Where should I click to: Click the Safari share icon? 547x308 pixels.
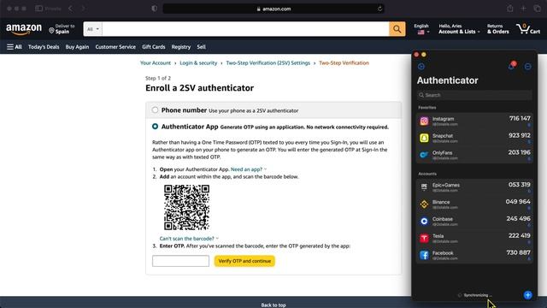click(510, 9)
